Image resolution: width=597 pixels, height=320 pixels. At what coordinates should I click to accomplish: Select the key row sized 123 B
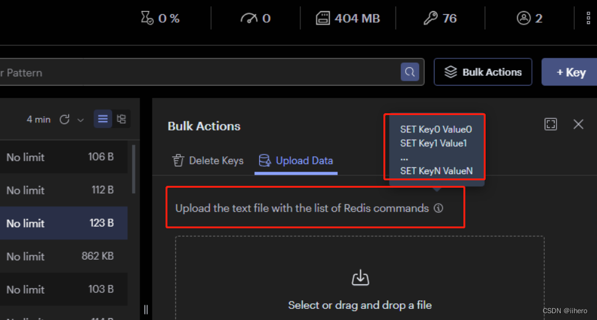(63, 223)
